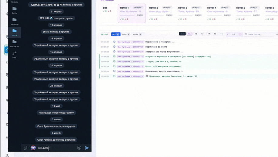This screenshot has height=157, width=278.
Task: Click account tag on 'Подключение к Telegram' row
Action: click(x=130, y=42)
